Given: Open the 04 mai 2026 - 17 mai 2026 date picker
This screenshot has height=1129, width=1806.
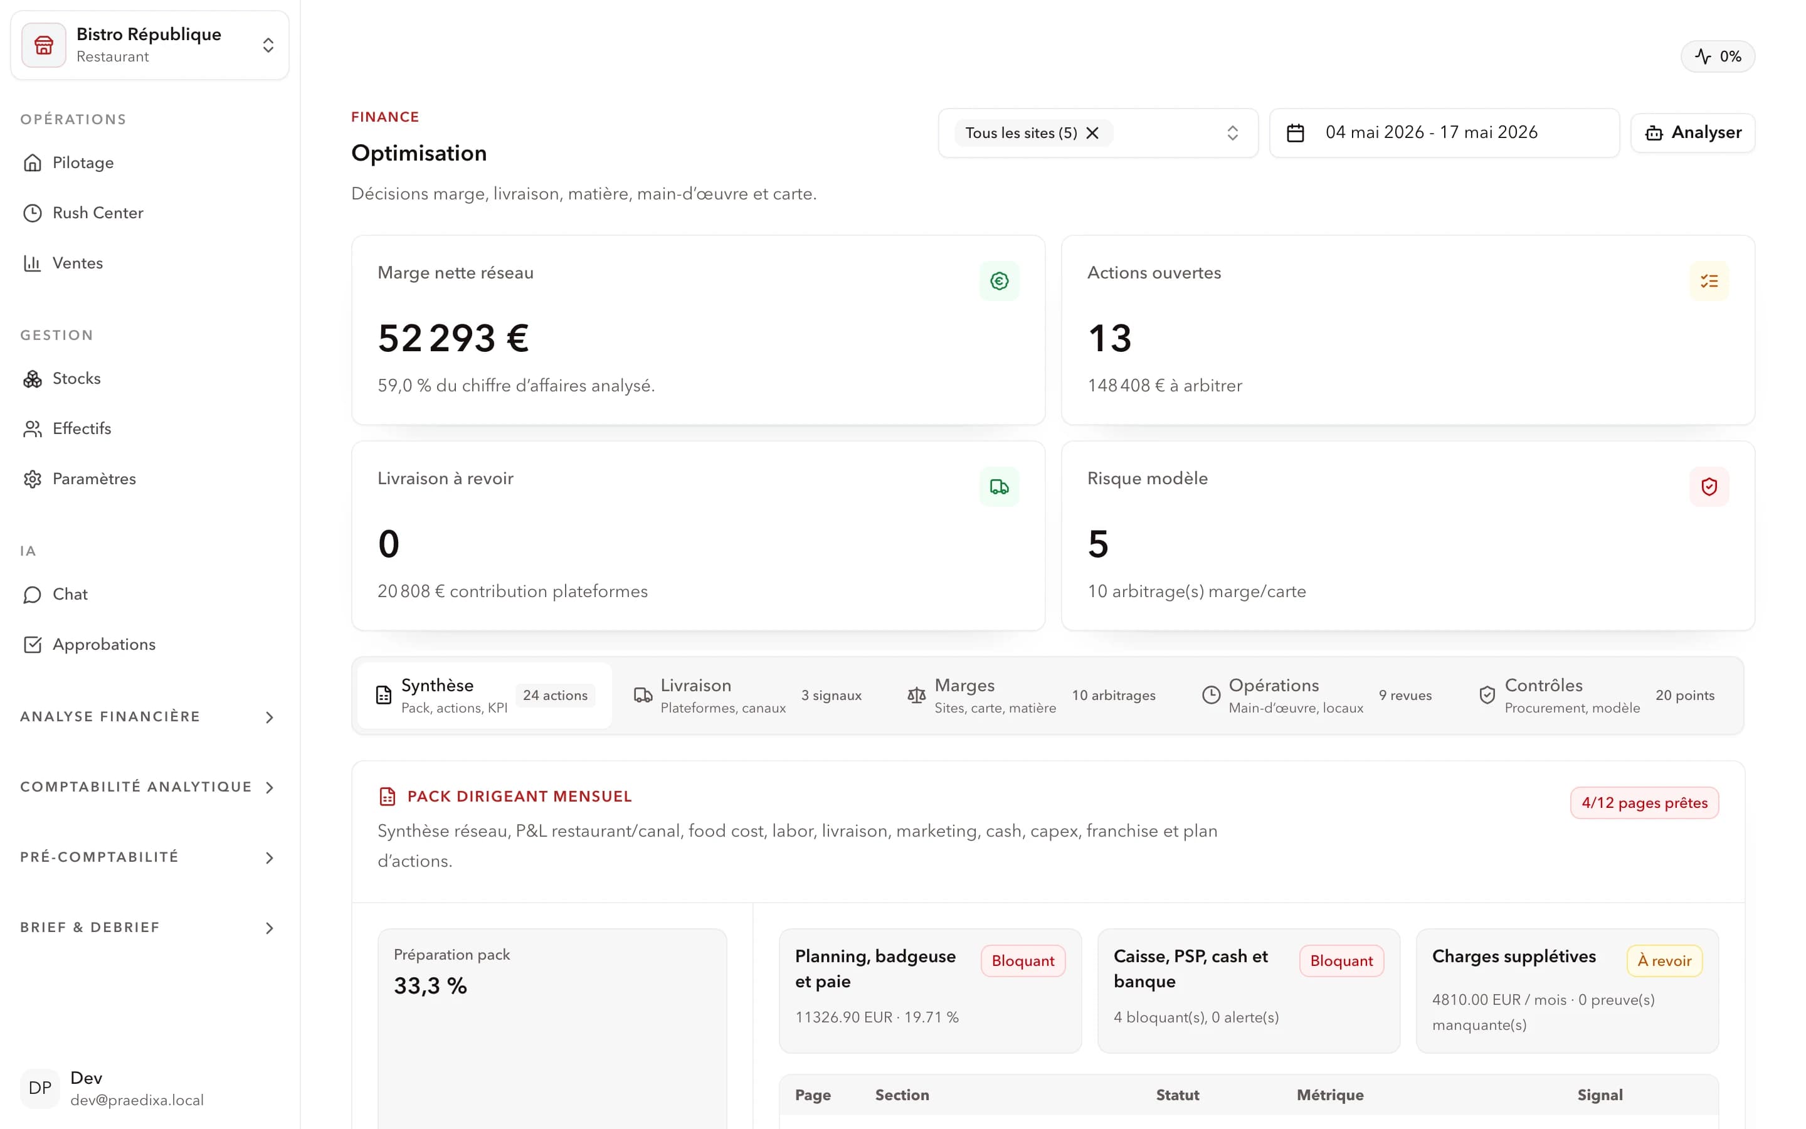Looking at the screenshot, I should click(x=1444, y=133).
